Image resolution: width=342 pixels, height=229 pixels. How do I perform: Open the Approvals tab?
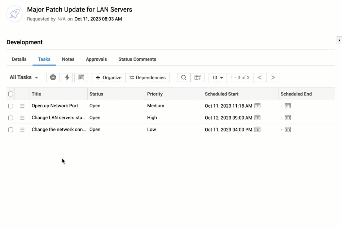[x=96, y=59]
